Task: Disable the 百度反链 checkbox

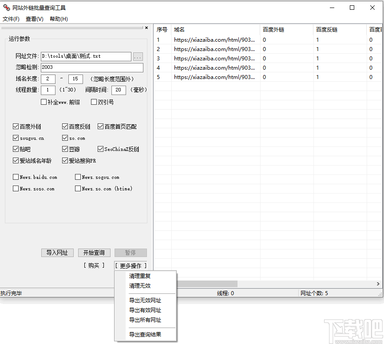Action: click(64, 126)
